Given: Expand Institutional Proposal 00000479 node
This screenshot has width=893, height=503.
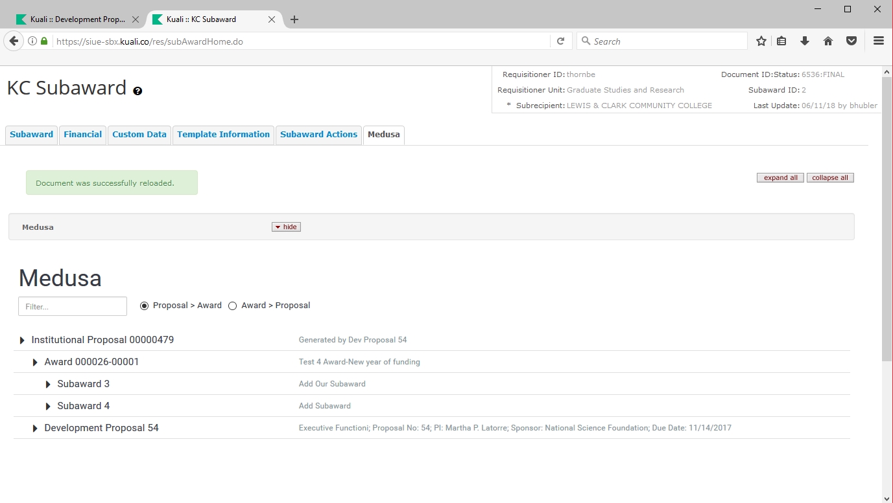Looking at the screenshot, I should (x=22, y=341).
